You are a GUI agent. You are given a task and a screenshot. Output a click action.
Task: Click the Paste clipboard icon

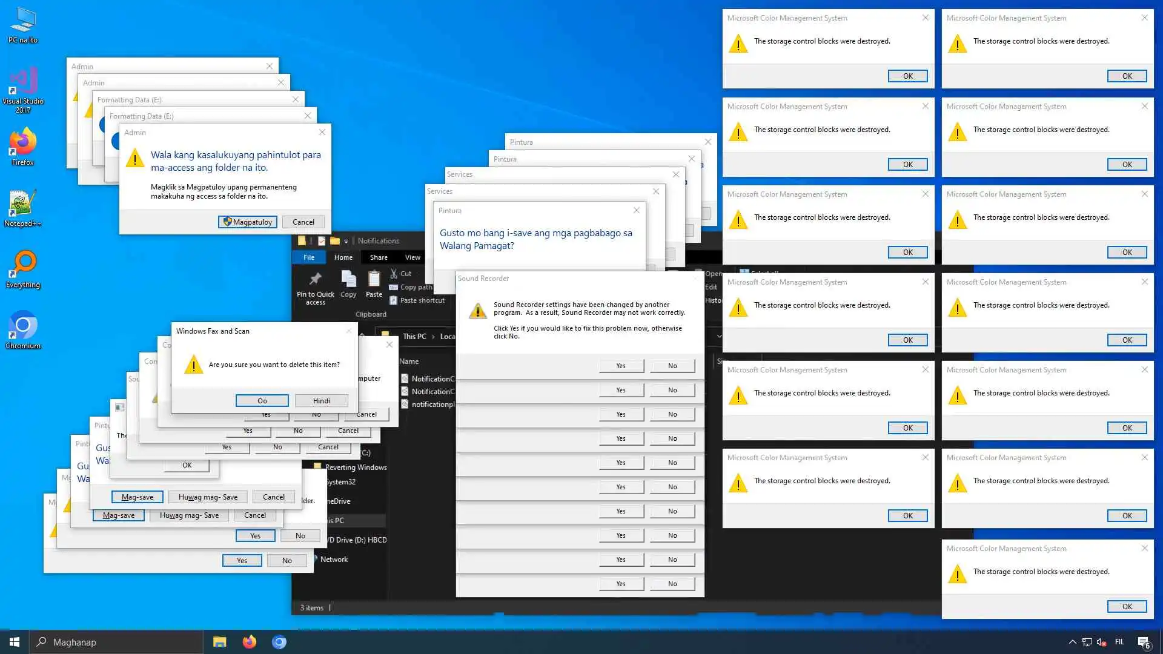pyautogui.click(x=374, y=279)
